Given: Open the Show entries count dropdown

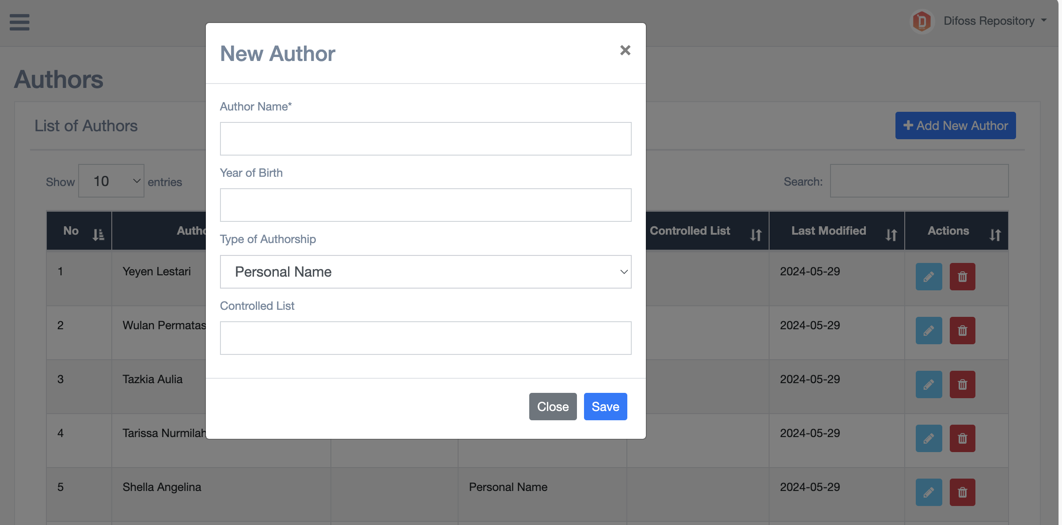Looking at the screenshot, I should coord(111,181).
